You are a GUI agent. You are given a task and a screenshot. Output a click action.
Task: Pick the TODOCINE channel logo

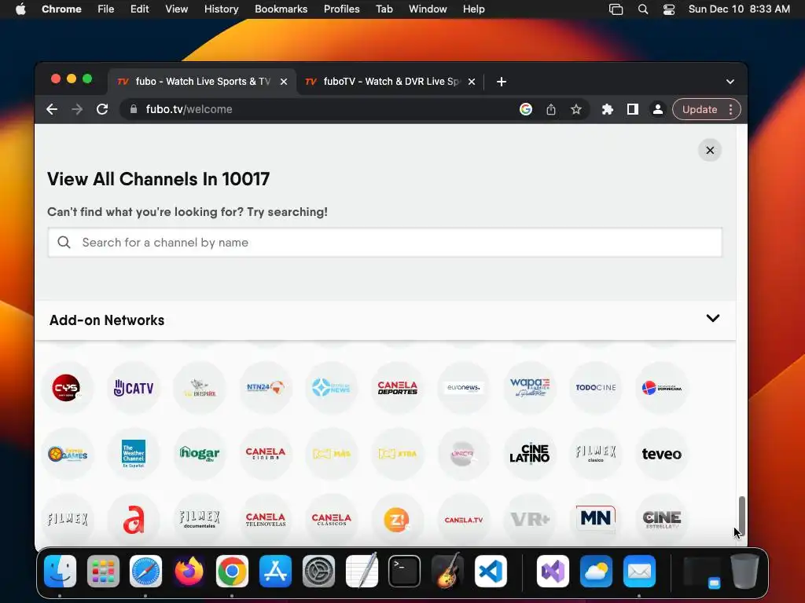point(596,388)
